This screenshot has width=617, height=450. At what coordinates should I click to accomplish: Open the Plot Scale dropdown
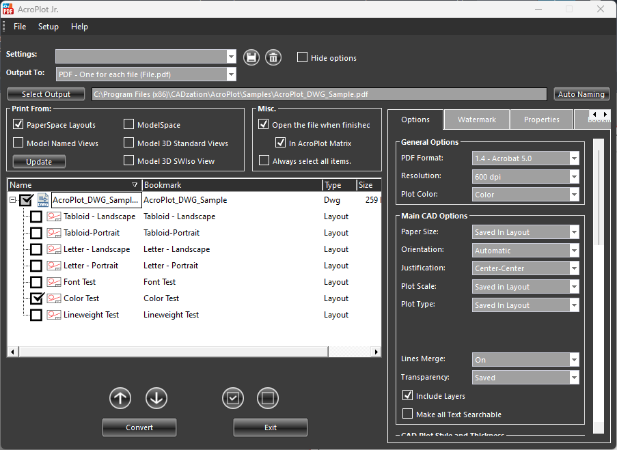click(x=574, y=287)
